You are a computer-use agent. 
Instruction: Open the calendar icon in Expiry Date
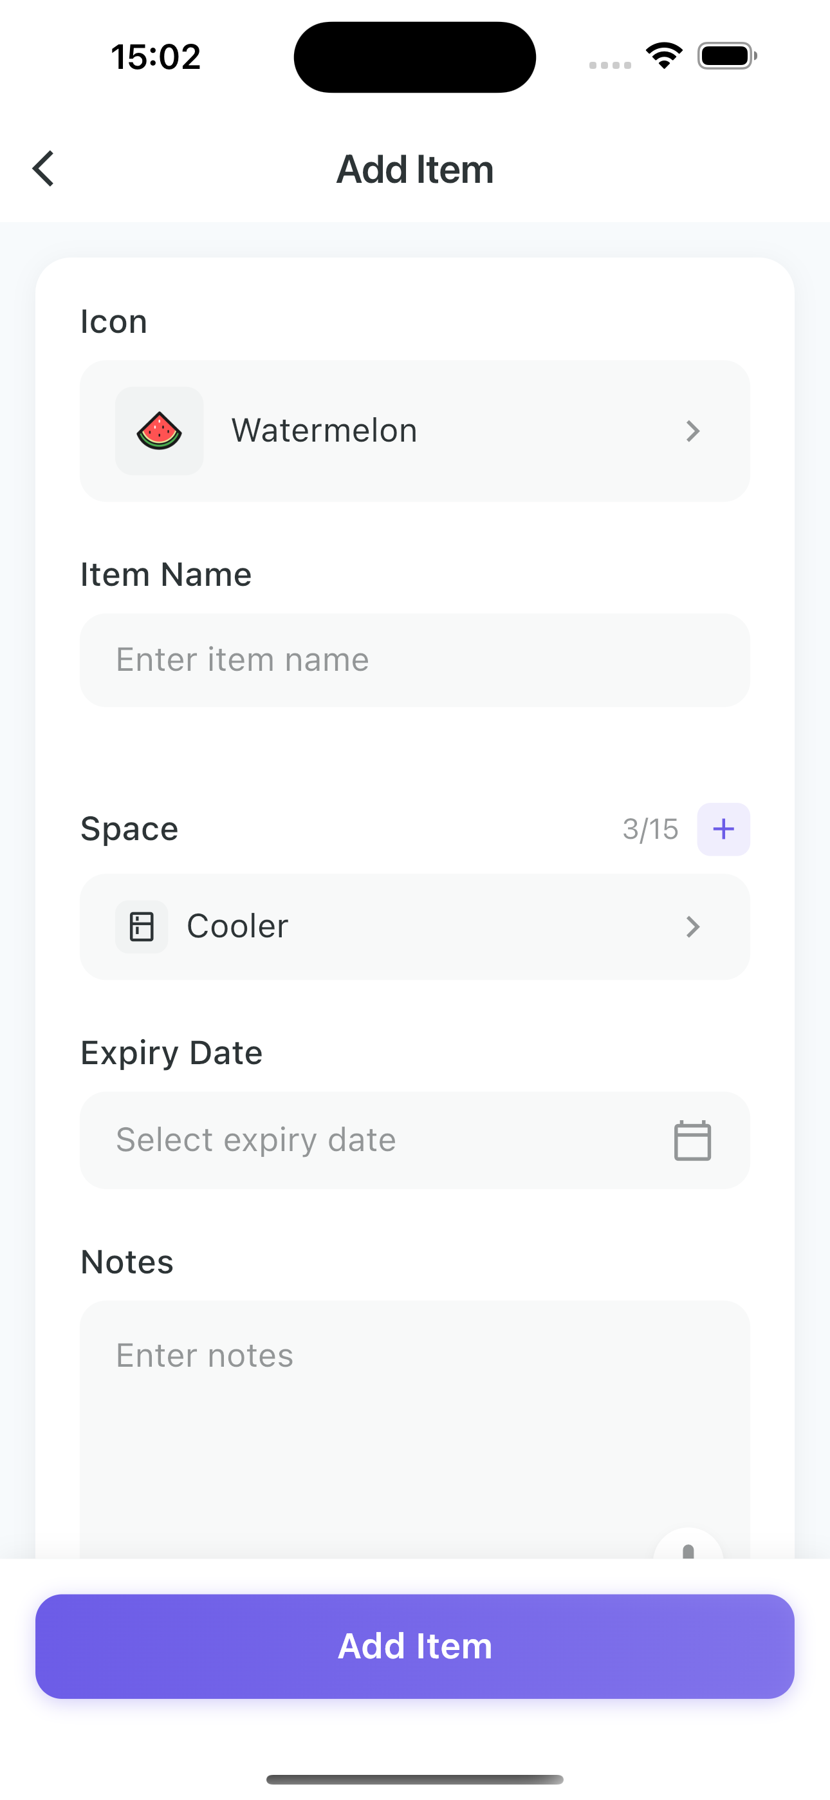(x=692, y=1140)
